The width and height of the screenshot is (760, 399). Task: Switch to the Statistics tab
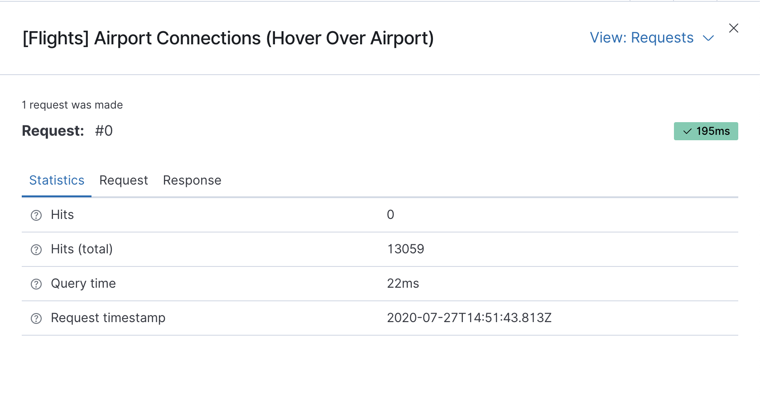point(57,180)
